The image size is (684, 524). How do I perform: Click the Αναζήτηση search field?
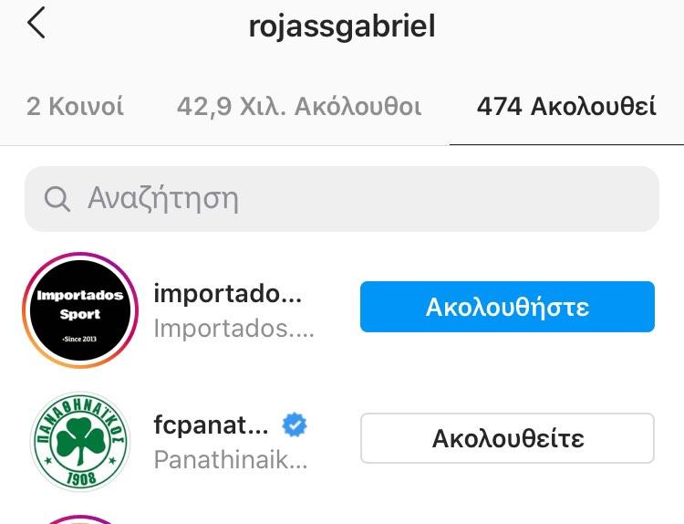point(342,199)
